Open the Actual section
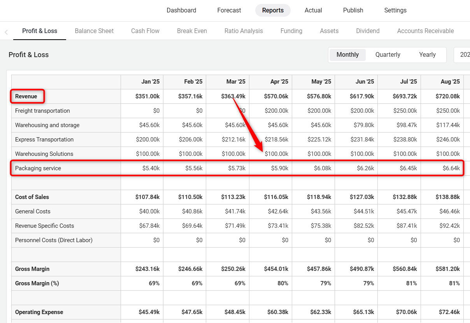Screen dimensions: 470x323 pyautogui.click(x=313, y=10)
